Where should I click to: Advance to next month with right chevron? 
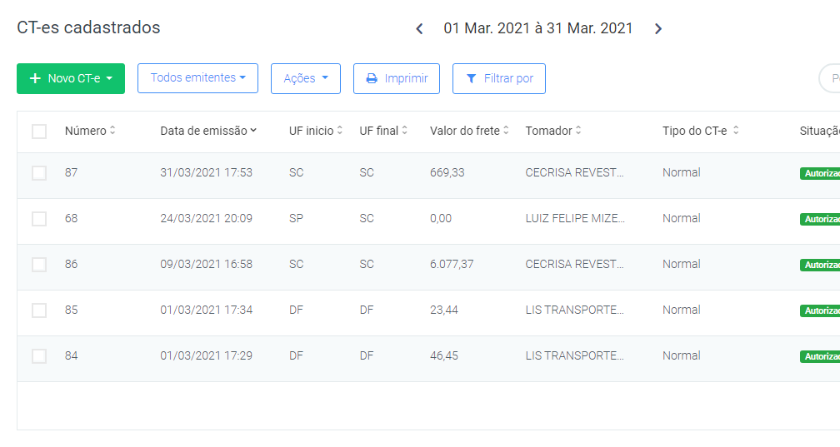click(658, 29)
